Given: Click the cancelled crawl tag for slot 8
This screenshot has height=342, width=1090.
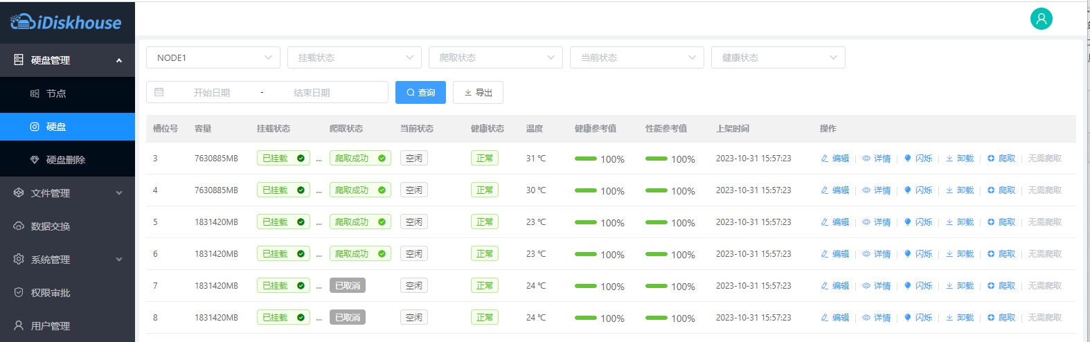Looking at the screenshot, I should [347, 318].
